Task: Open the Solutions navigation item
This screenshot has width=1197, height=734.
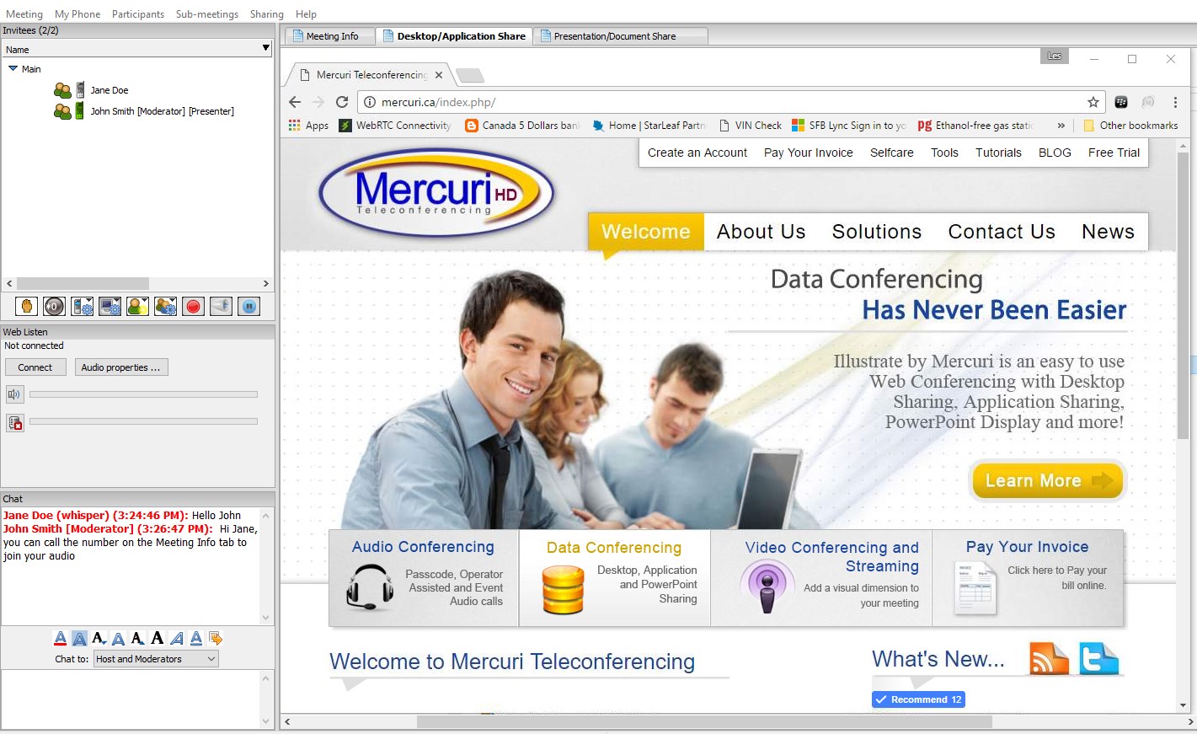Action: pyautogui.click(x=877, y=232)
